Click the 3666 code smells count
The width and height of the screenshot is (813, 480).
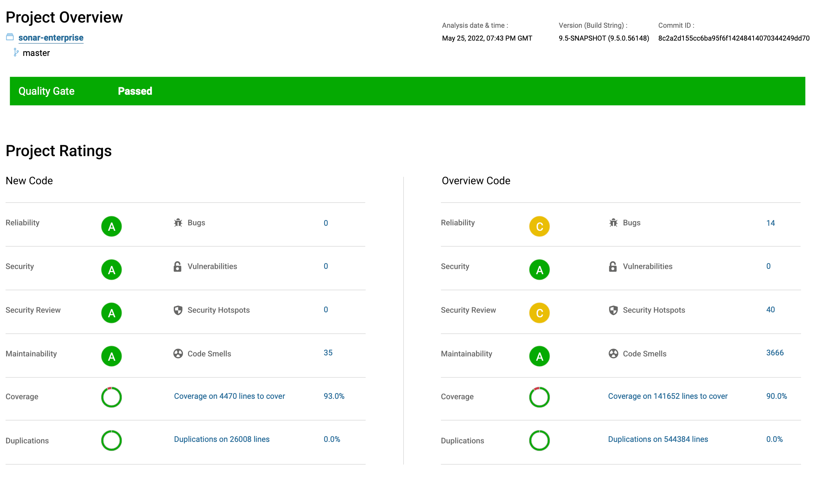[775, 353]
